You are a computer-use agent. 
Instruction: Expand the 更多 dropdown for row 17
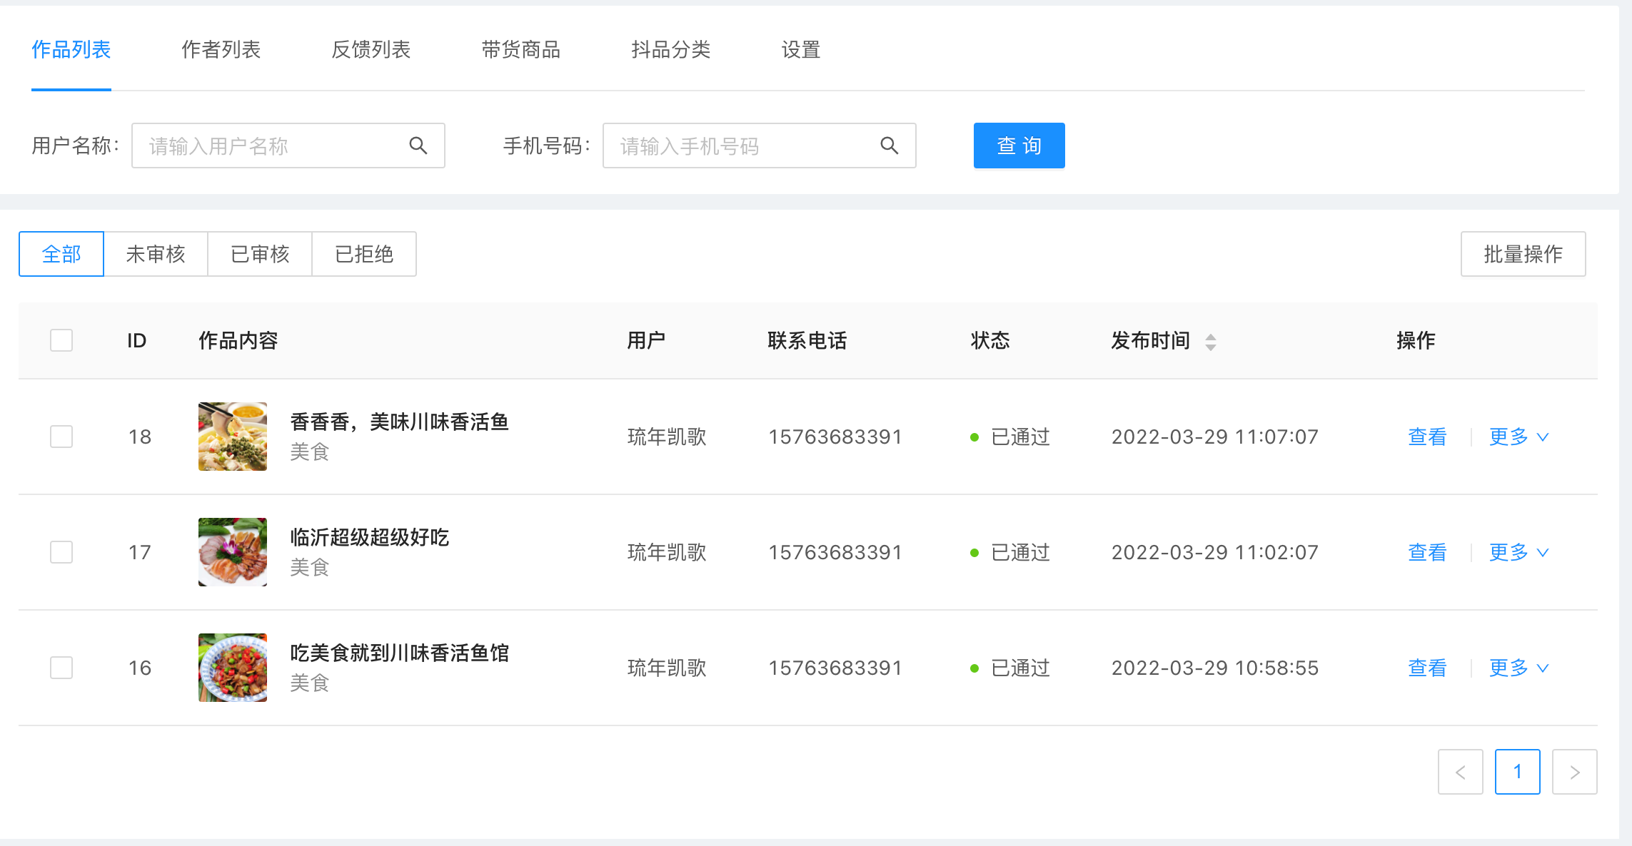tap(1518, 552)
